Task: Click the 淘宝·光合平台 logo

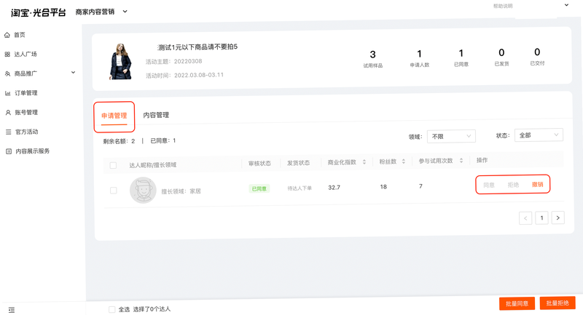Action: 39,12
